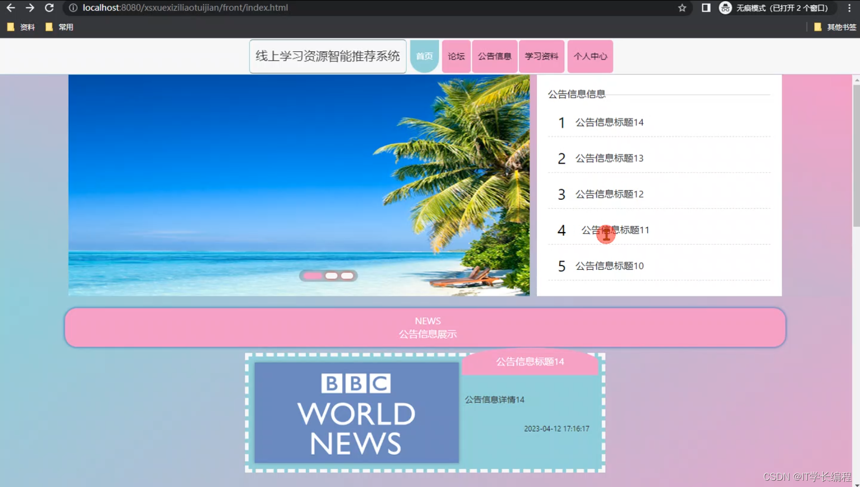
Task: Click the browser back navigation arrow
Action: click(x=11, y=8)
